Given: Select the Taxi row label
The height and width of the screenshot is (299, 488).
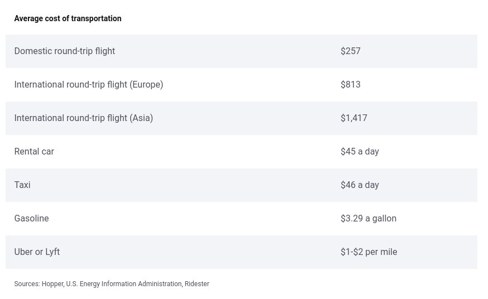Looking at the screenshot, I should pos(22,185).
